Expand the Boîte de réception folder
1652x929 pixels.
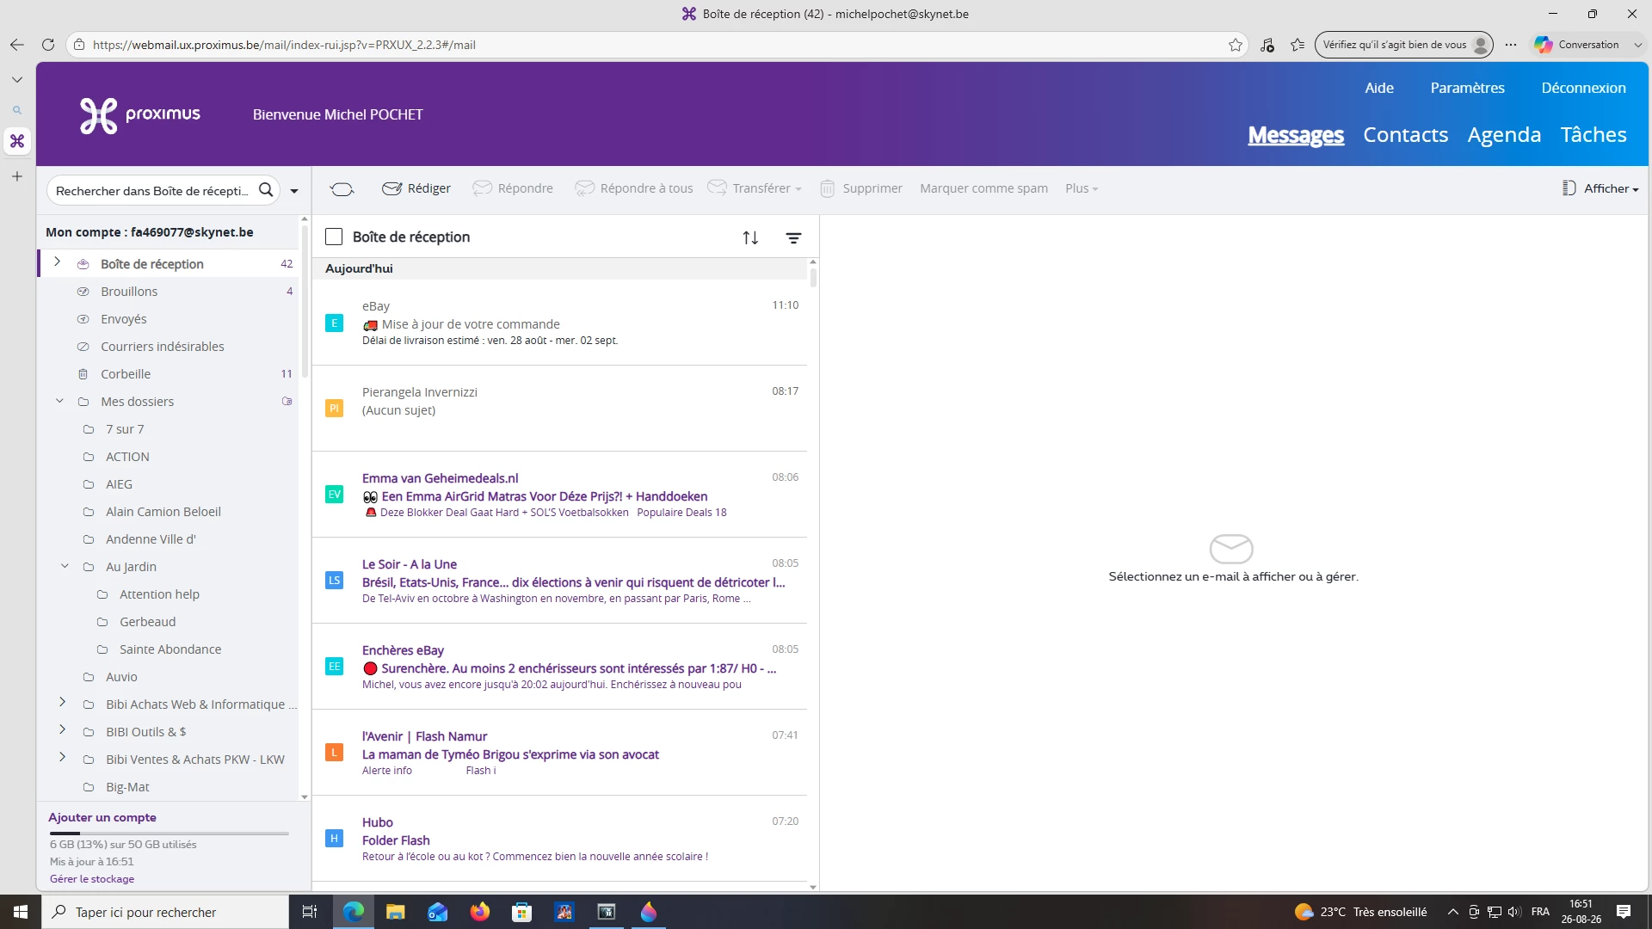(58, 261)
